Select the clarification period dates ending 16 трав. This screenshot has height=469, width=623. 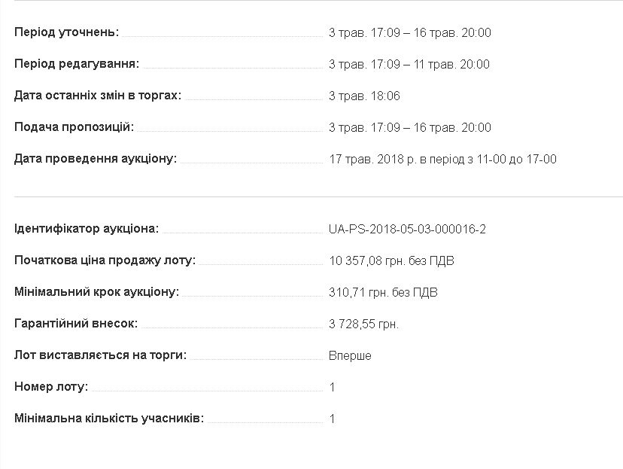[409, 32]
